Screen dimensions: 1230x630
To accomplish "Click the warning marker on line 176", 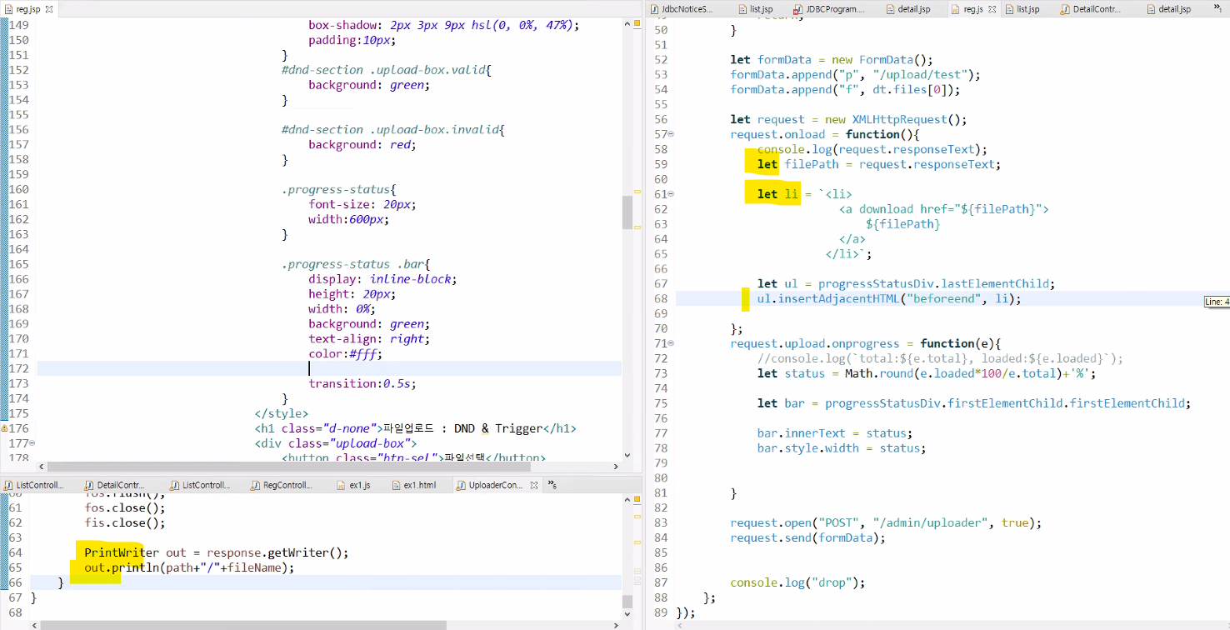I will 4,428.
